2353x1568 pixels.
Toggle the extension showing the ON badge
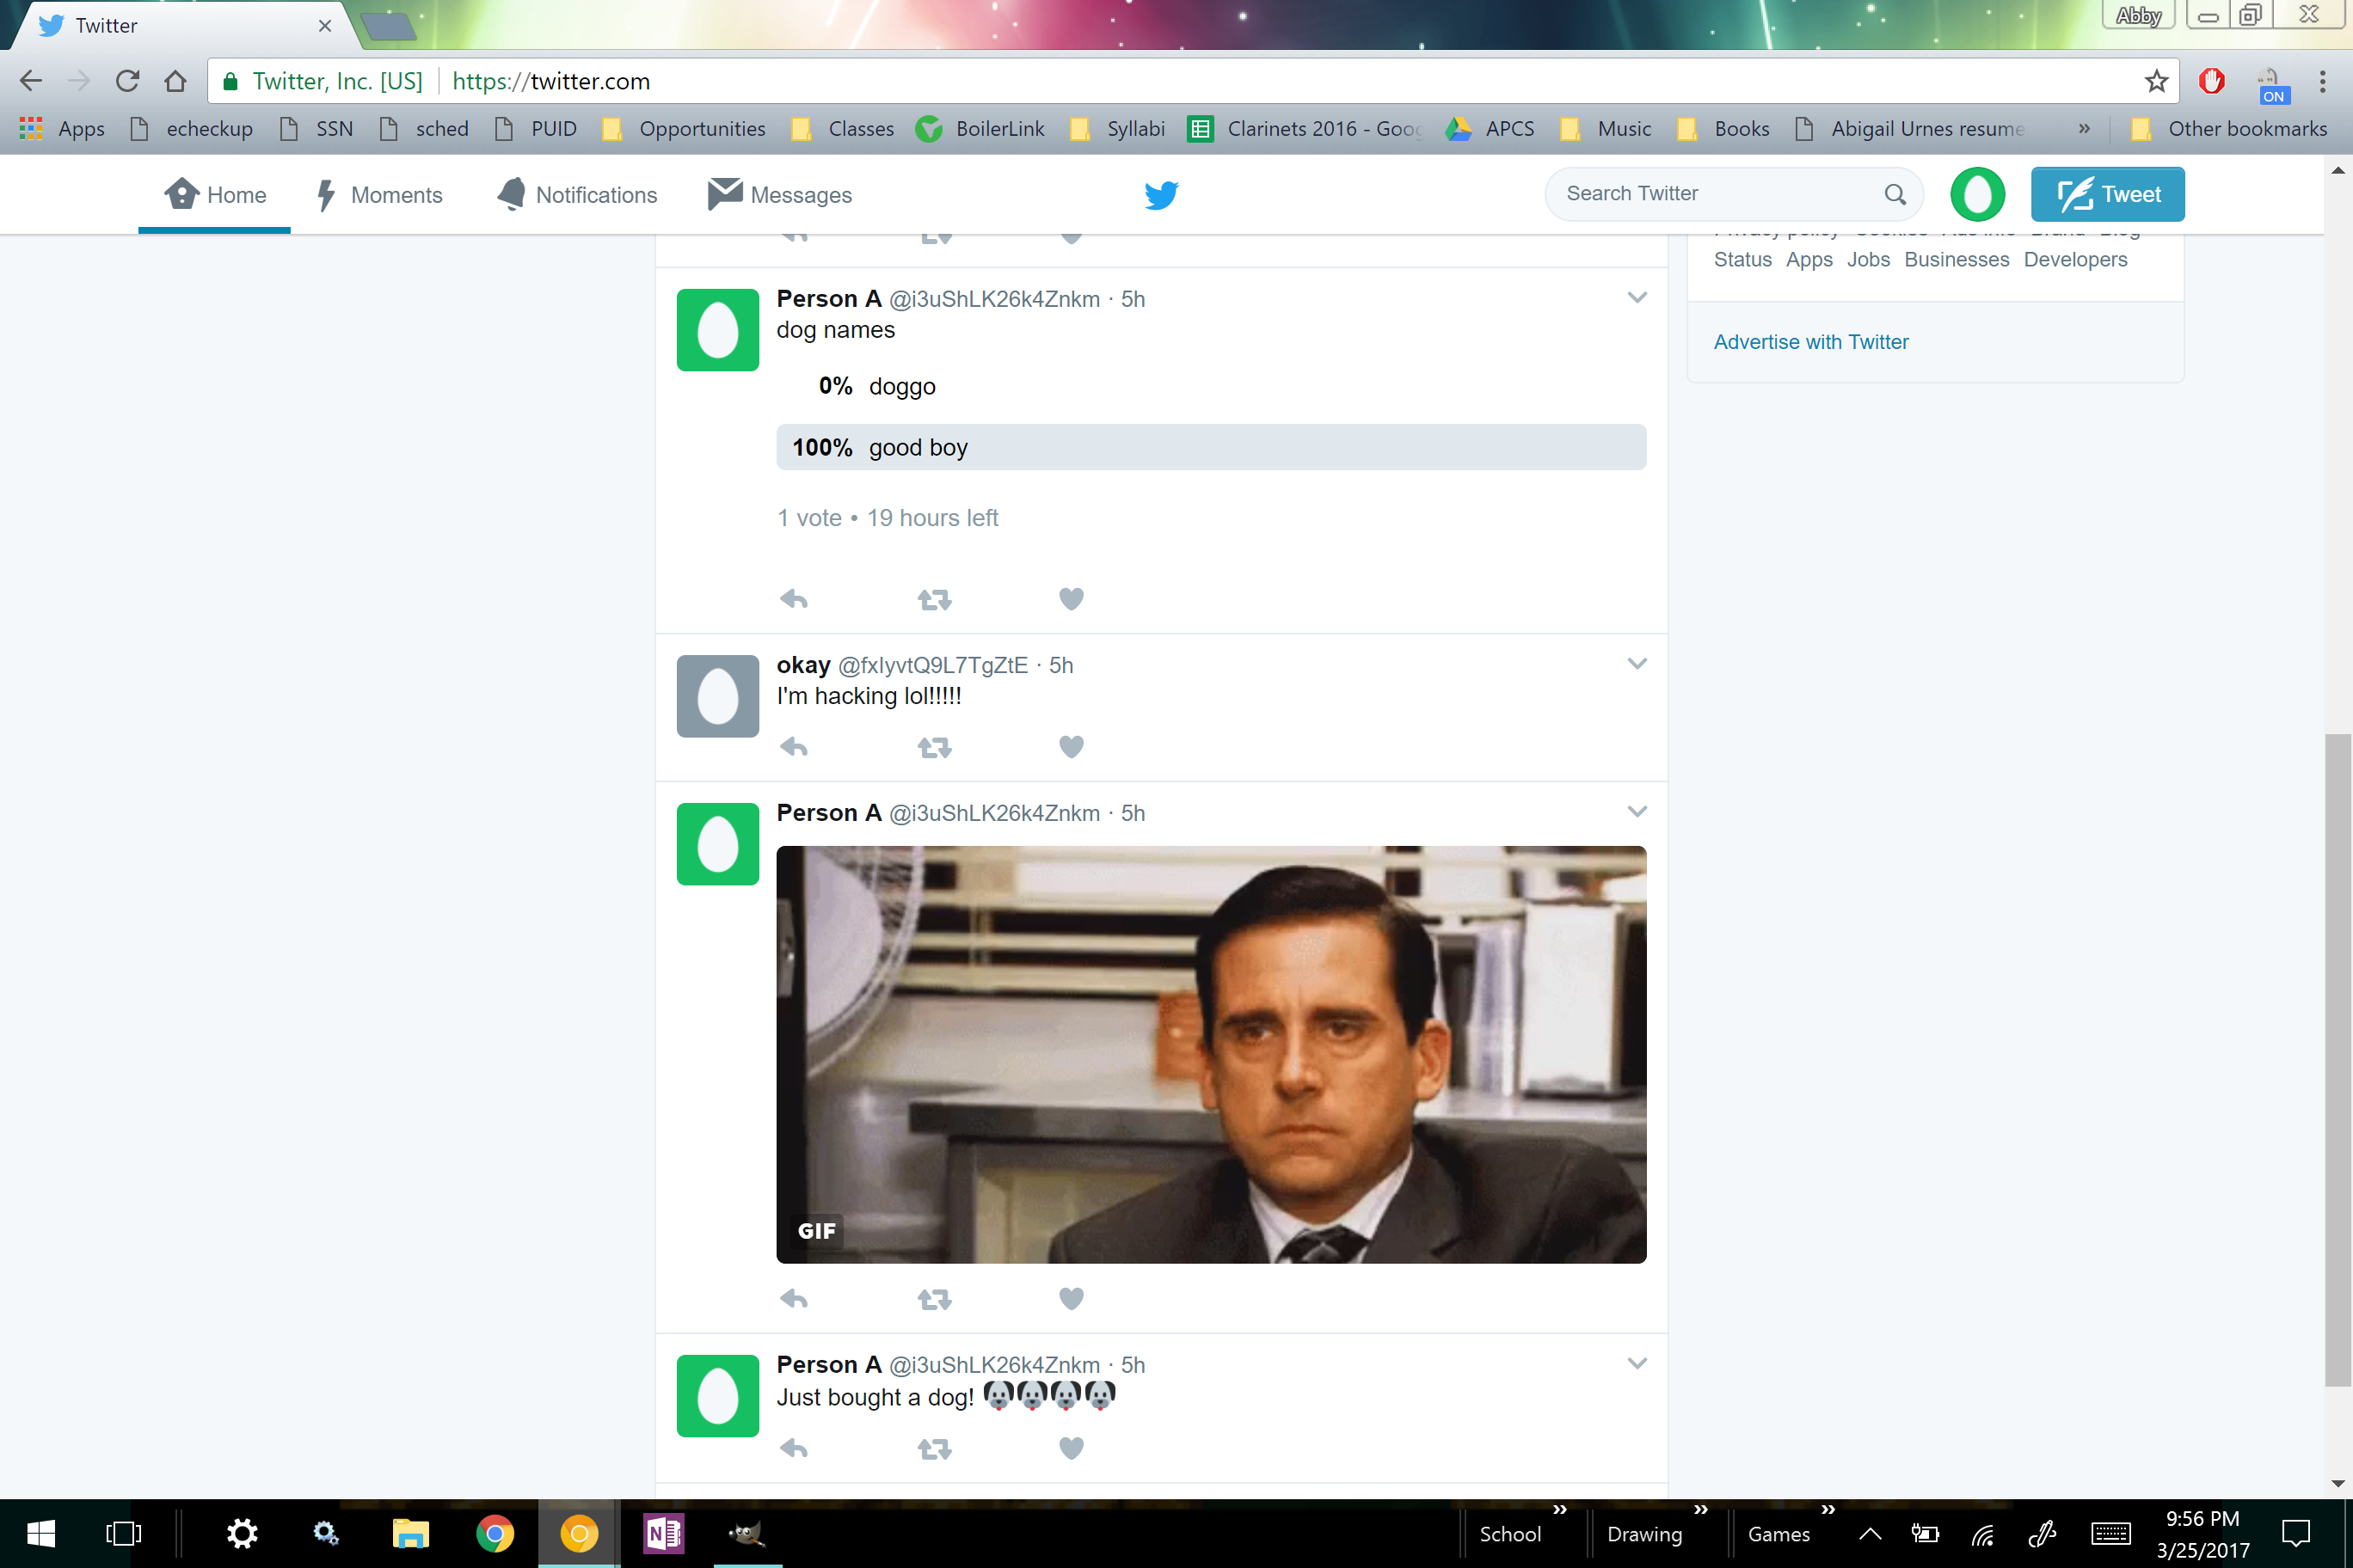click(x=2271, y=84)
